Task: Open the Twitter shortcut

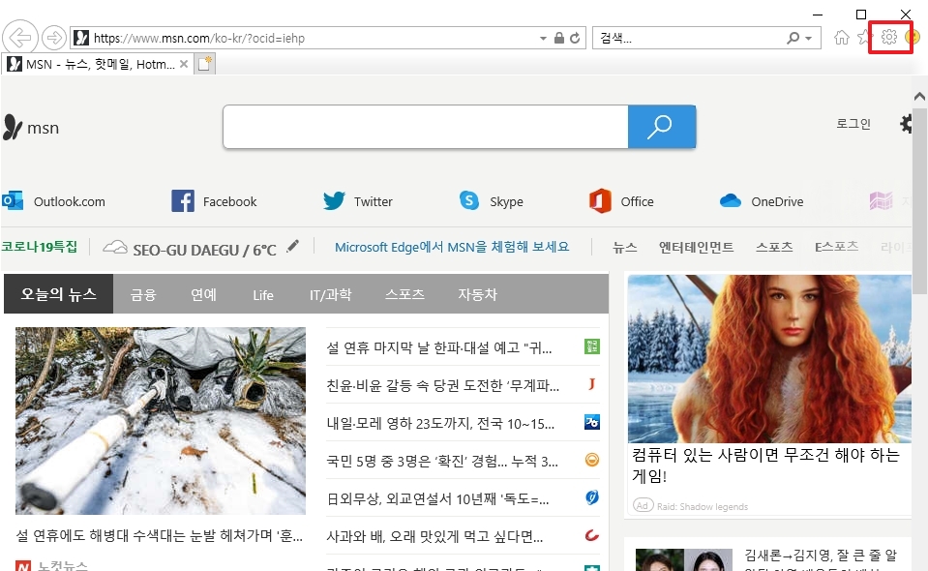Action: click(x=358, y=201)
